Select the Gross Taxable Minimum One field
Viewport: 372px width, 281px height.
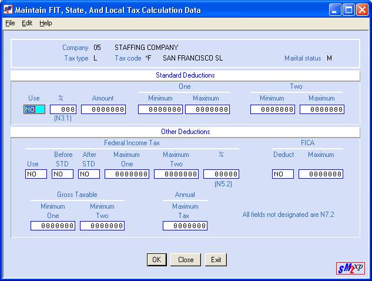[53, 226]
